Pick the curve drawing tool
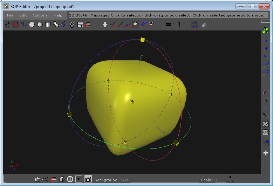Image resolution: width=273 pixels, height=186 pixels. click(x=23, y=25)
